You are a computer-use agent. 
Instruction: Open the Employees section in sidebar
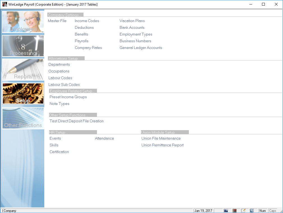(x=23, y=22)
